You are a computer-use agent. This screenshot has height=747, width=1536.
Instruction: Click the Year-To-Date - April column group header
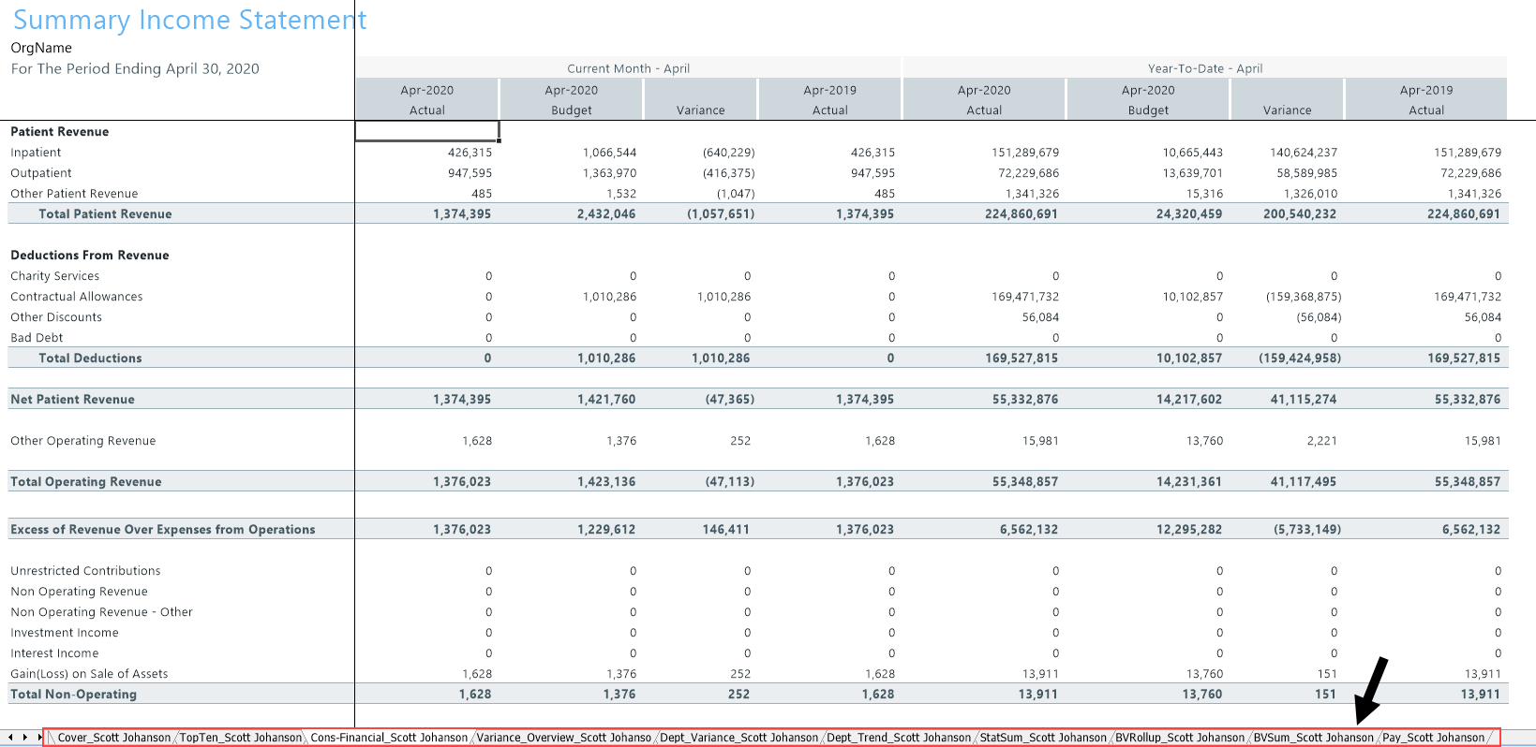(1204, 68)
